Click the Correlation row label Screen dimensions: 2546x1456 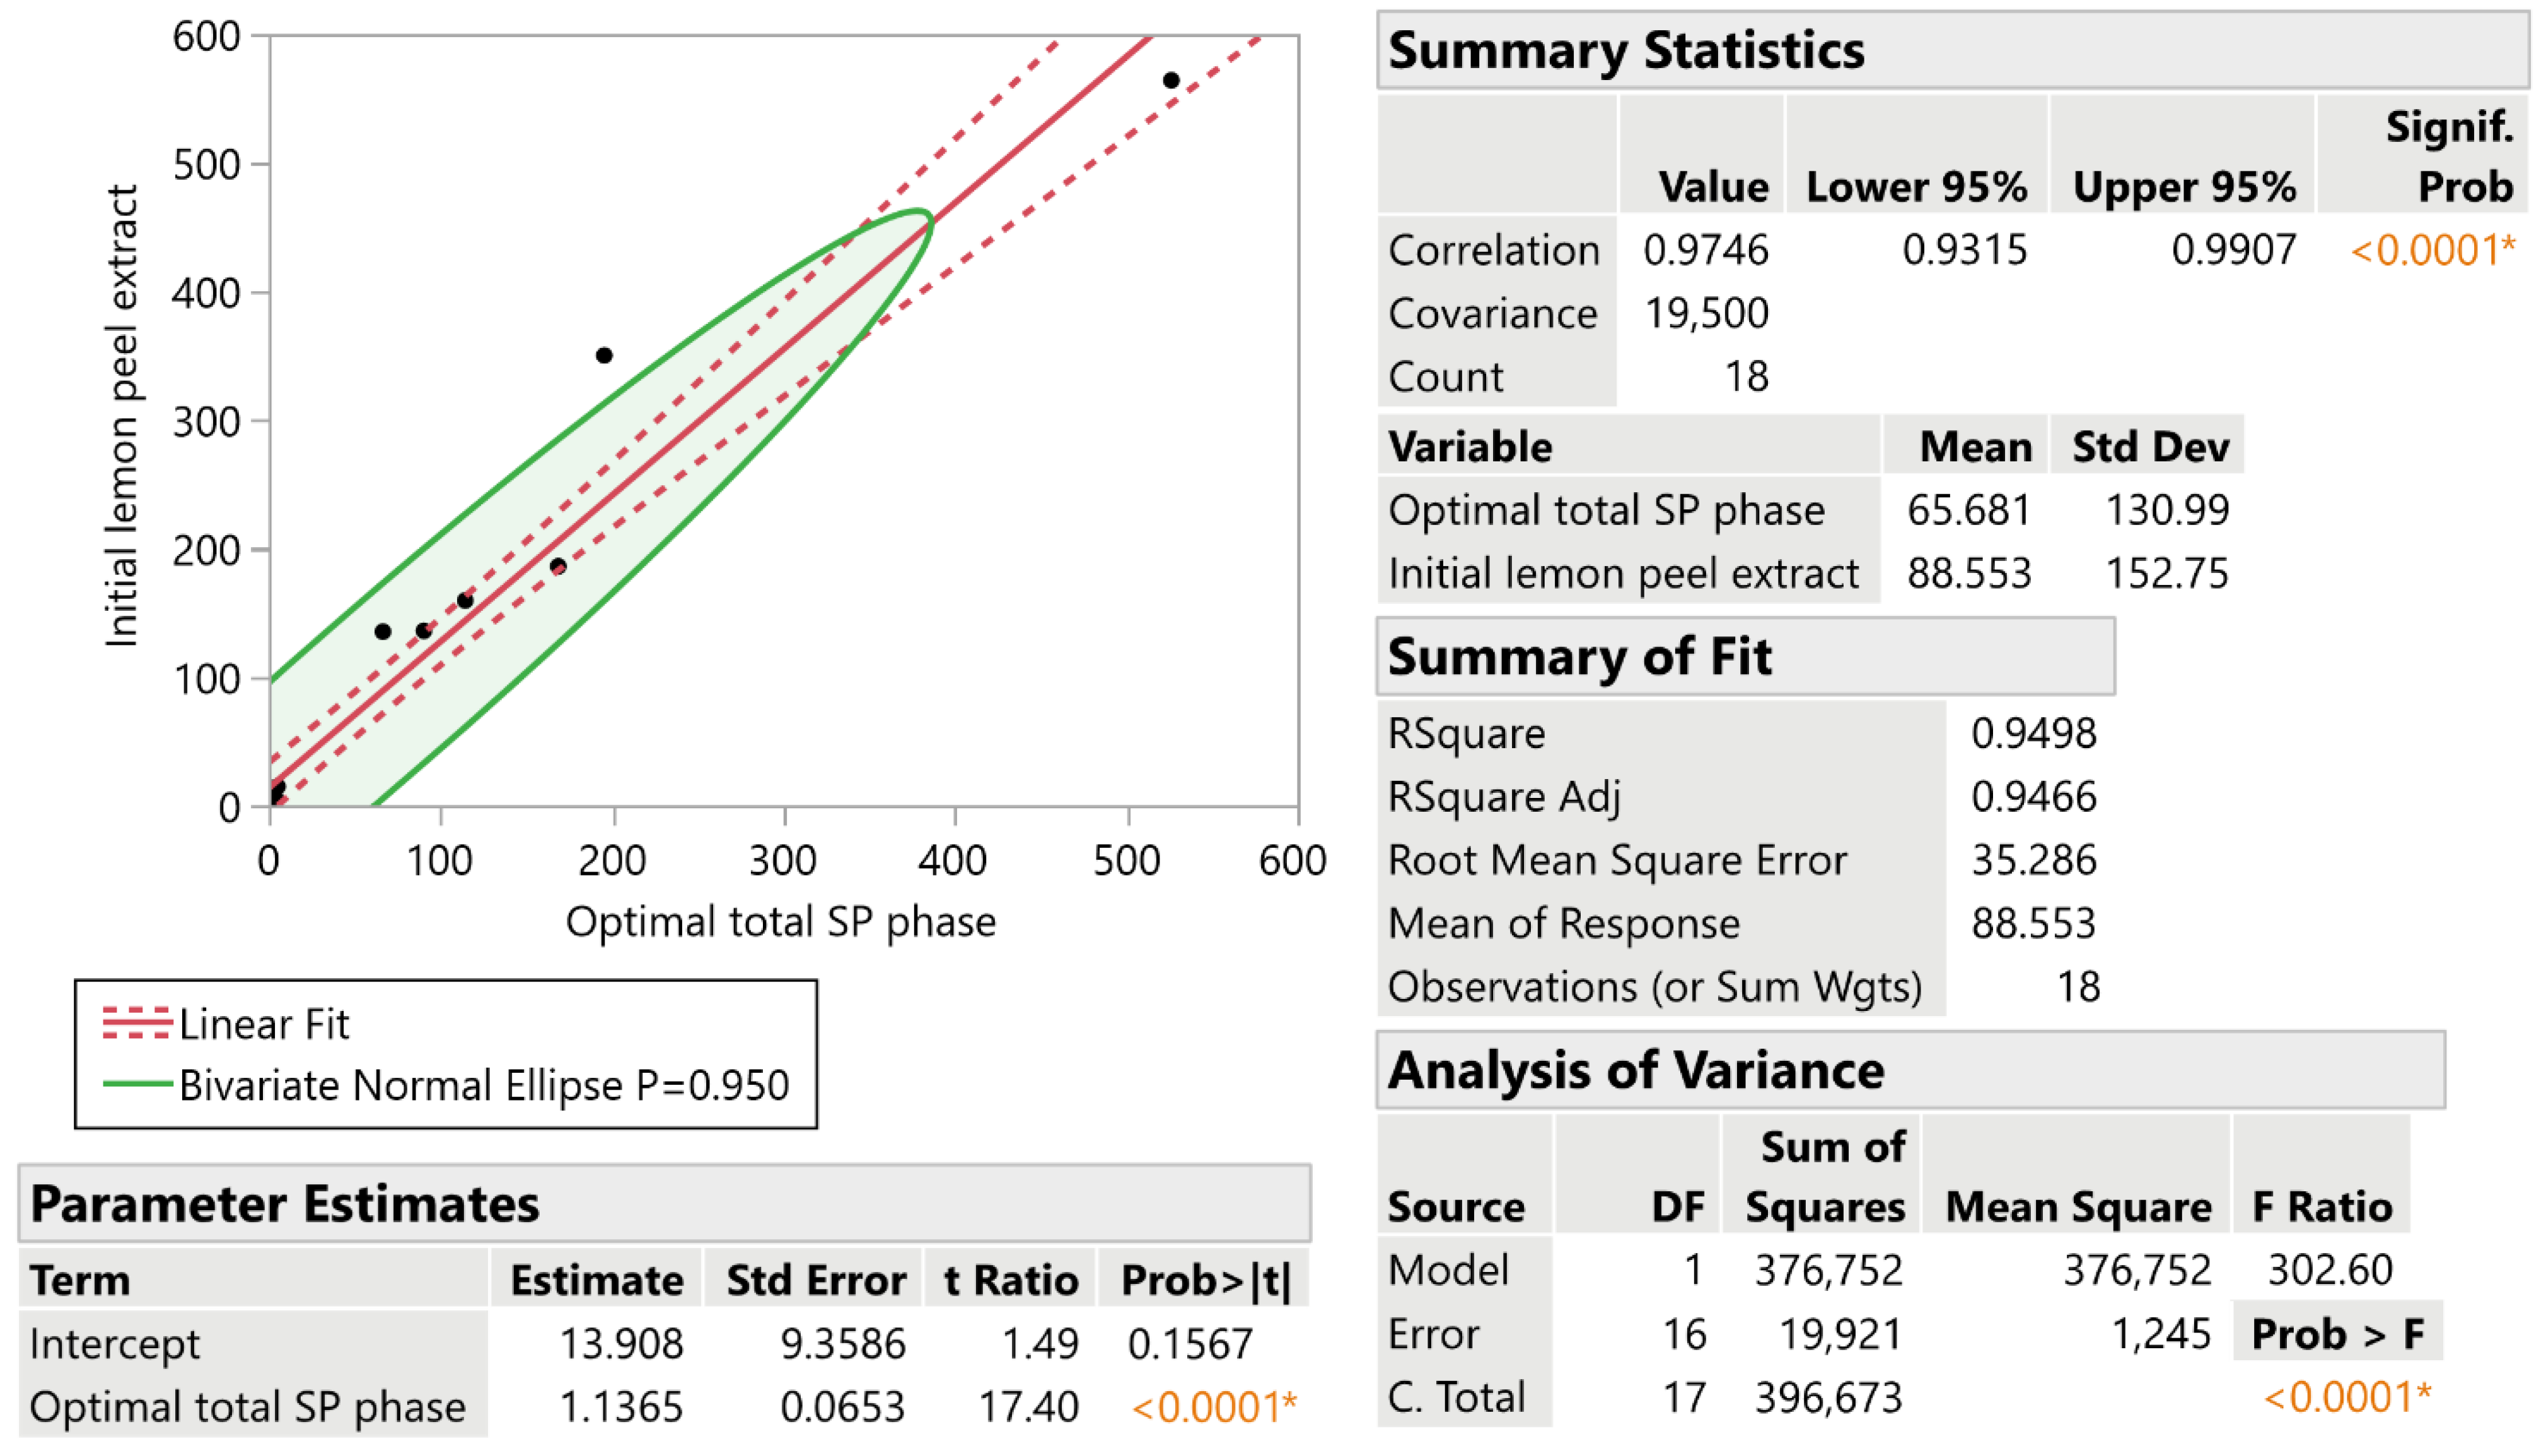(1494, 249)
